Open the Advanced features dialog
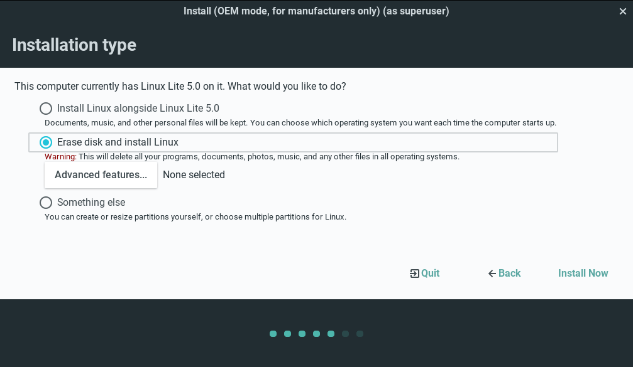 [101, 175]
